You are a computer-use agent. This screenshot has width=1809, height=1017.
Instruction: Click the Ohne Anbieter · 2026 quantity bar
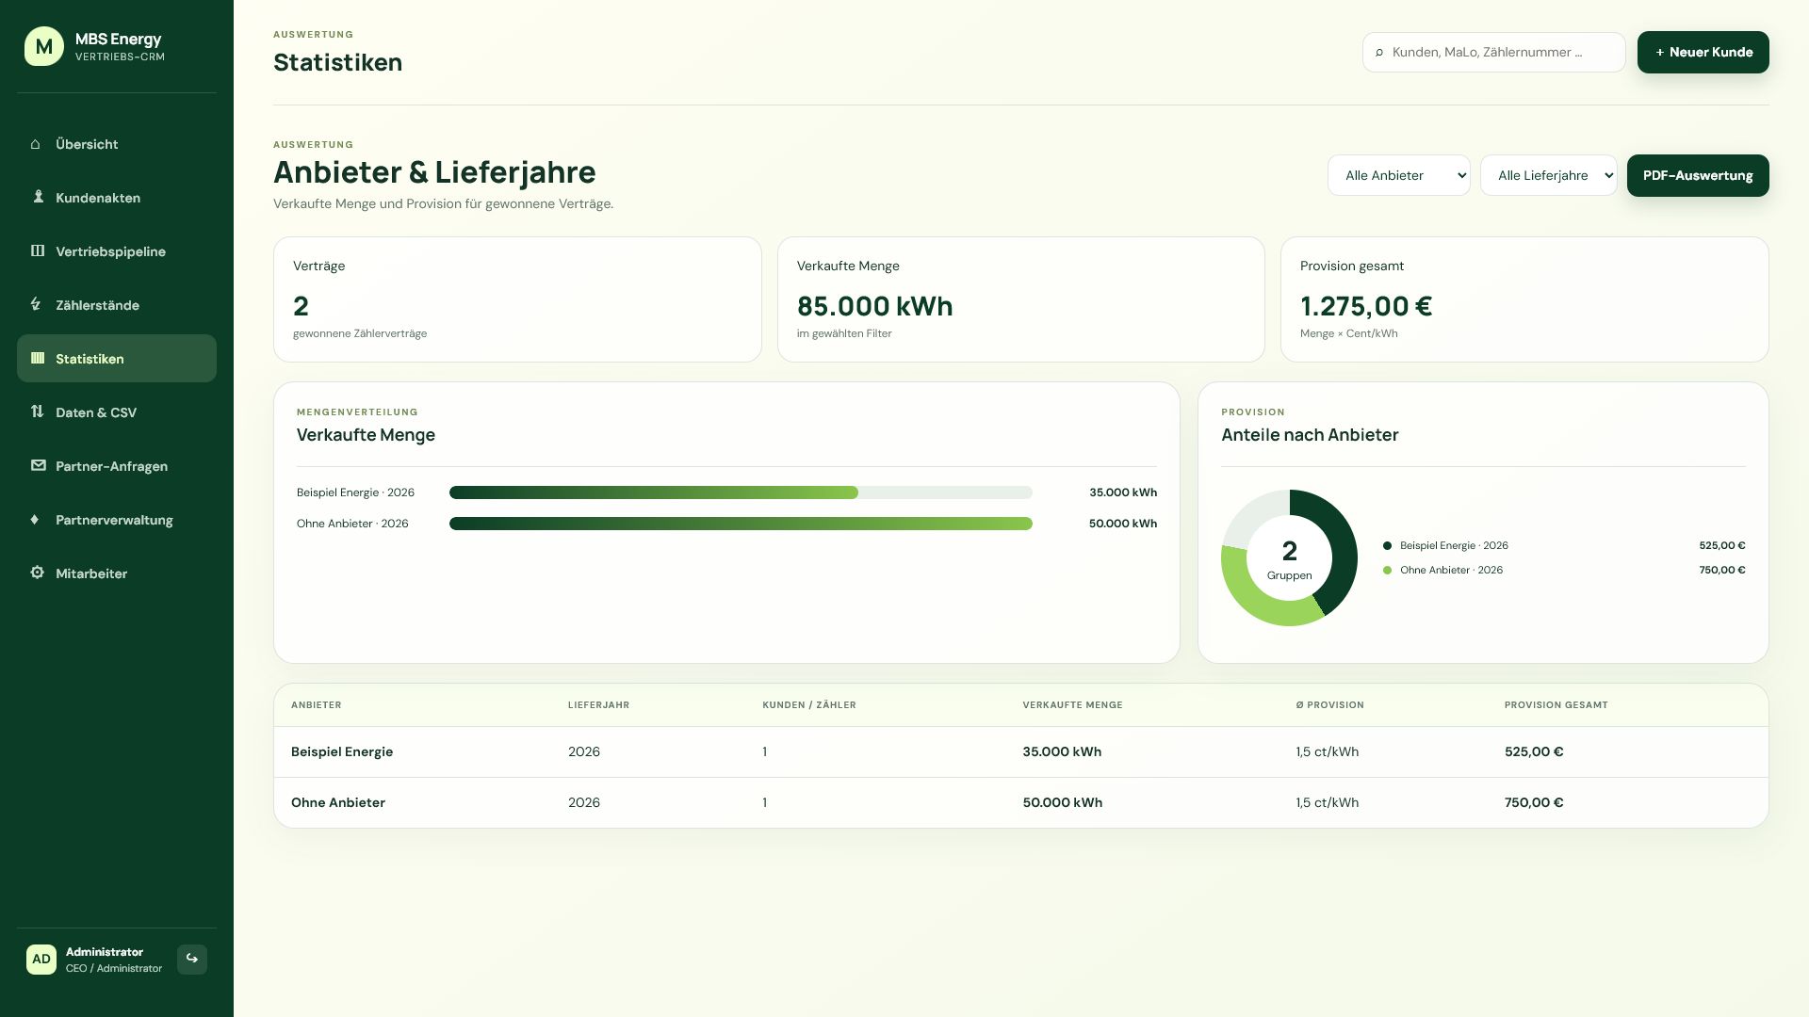coord(741,524)
